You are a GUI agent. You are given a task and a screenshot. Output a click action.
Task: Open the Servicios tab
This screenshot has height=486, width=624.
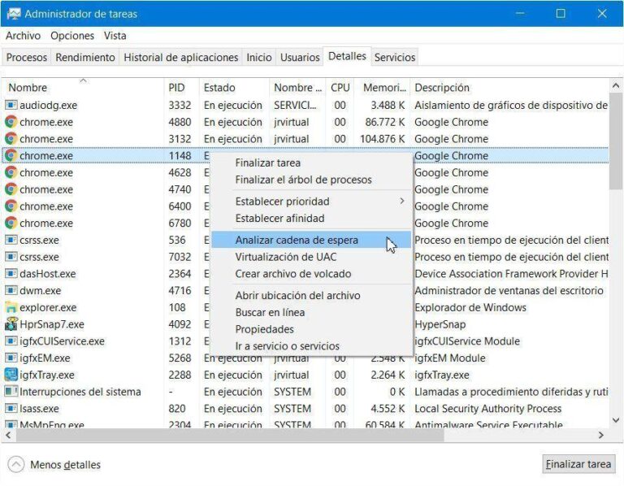point(395,58)
